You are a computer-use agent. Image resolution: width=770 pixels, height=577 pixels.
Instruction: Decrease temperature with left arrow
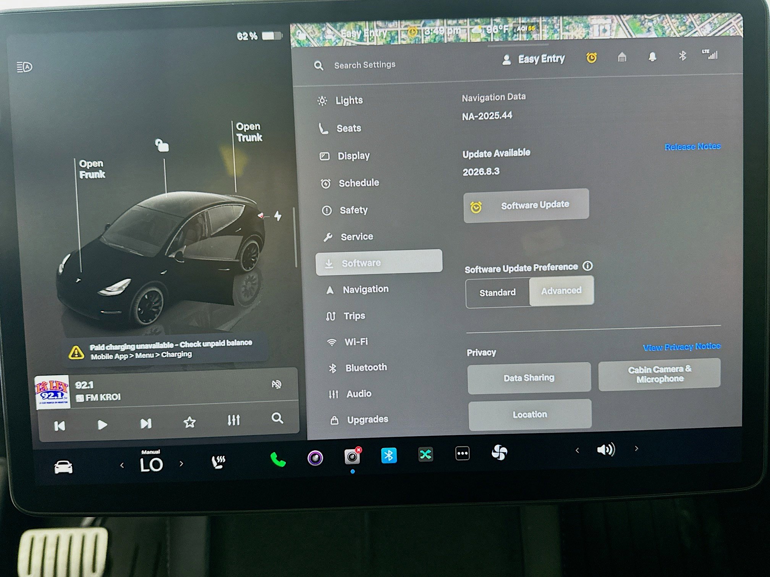tap(122, 465)
